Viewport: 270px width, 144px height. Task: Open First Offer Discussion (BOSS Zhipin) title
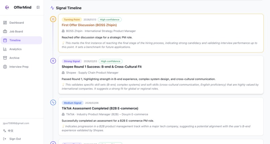[89, 25]
